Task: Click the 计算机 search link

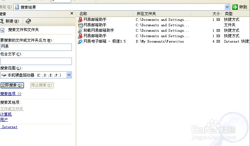Action: point(6,114)
